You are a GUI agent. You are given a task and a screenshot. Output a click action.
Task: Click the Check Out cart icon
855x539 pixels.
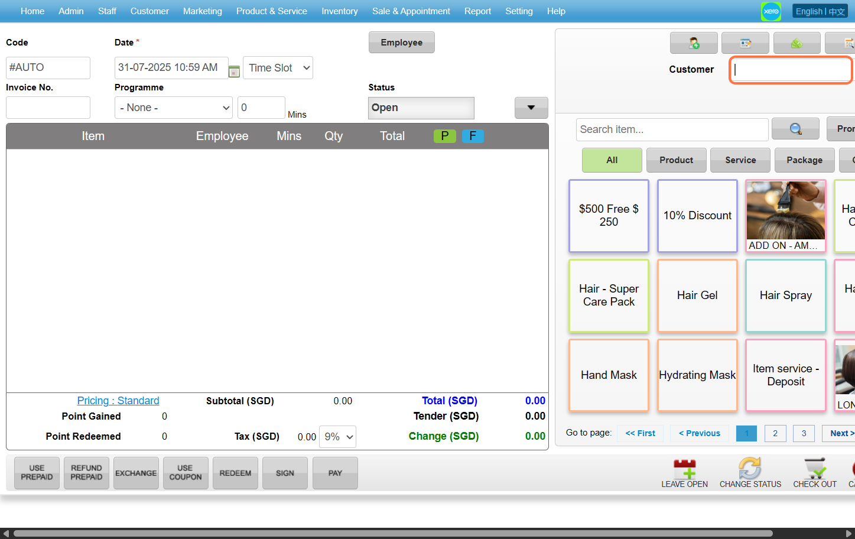[x=815, y=469]
